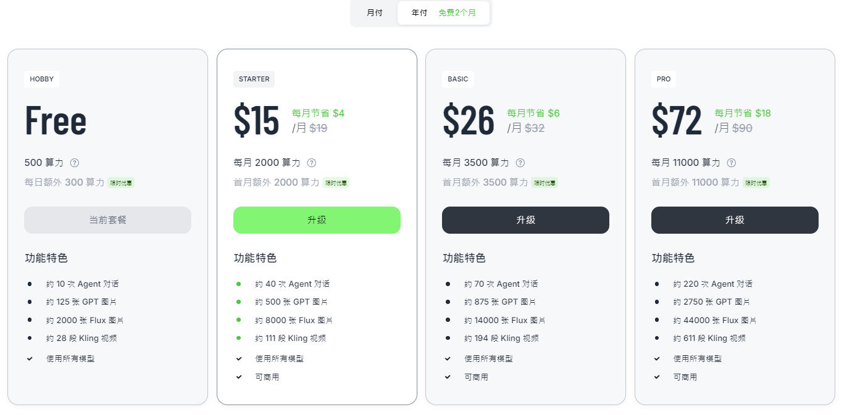The height and width of the screenshot is (415, 847).
Task: Click help icon beside 每月 2000 算力
Action: (312, 163)
